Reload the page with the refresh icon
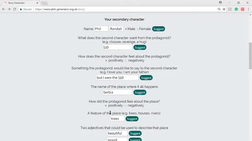The image size is (252, 141). (15, 9)
